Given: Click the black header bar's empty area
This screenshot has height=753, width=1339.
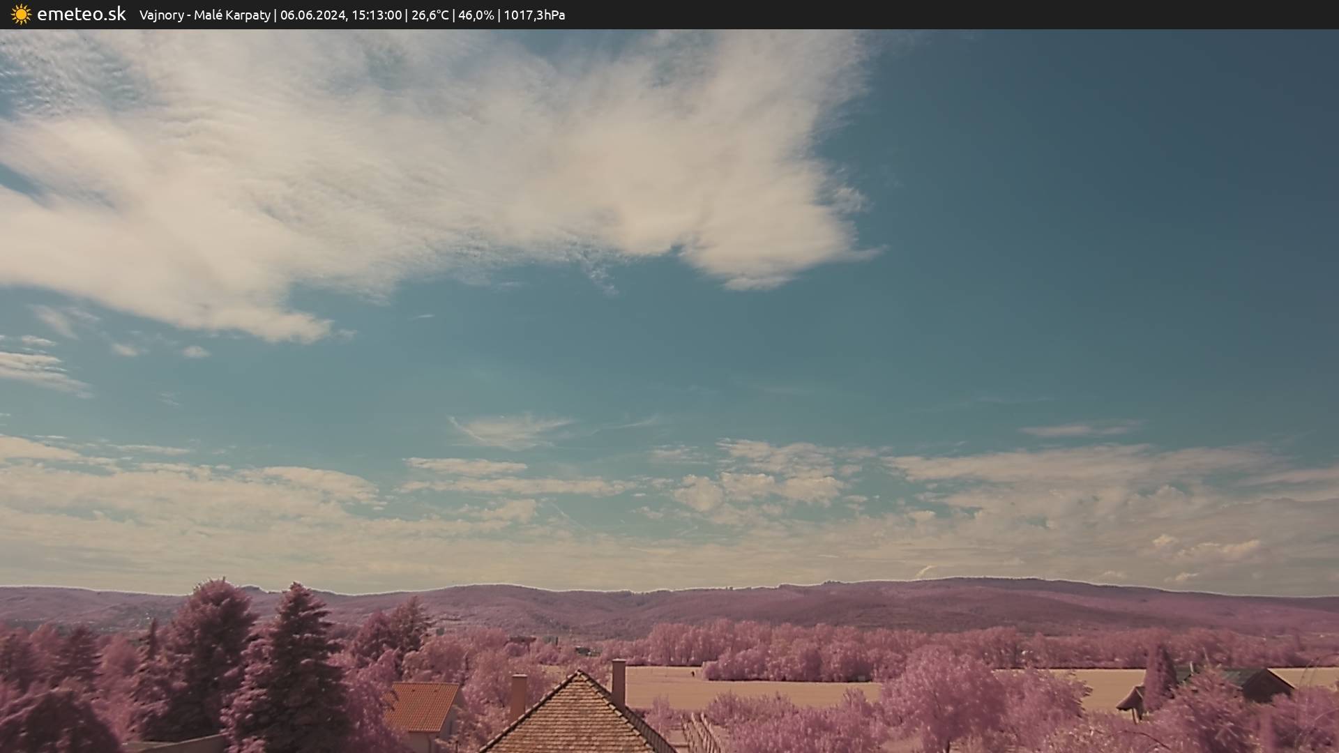Looking at the screenshot, I should [x=976, y=15].
